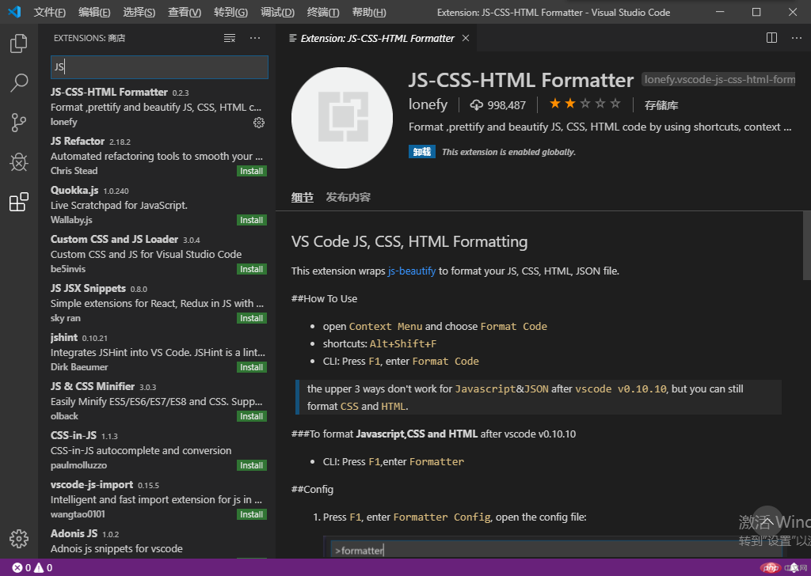Screen dimensions: 811x576
Task: Open the 查看(V) menu
Action: pos(185,13)
